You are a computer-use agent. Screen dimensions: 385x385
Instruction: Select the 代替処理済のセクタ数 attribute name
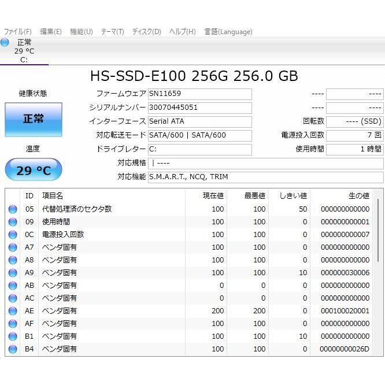[x=77, y=209]
